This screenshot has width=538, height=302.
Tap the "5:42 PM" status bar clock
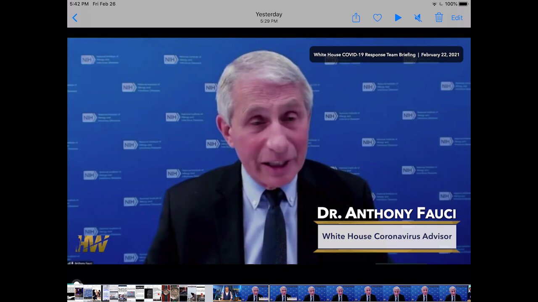point(79,4)
